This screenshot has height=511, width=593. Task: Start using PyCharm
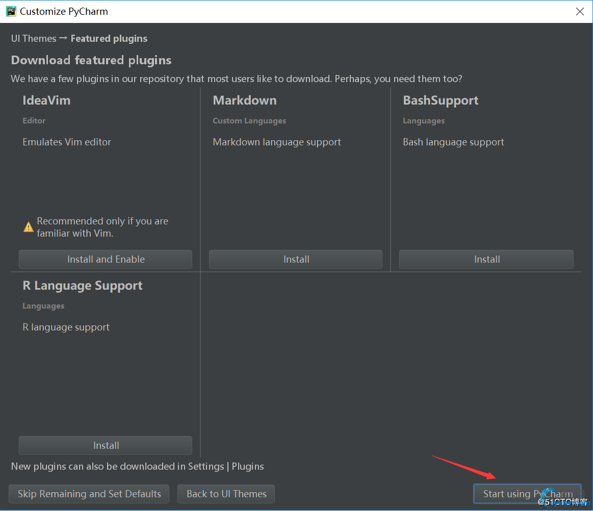tap(527, 494)
